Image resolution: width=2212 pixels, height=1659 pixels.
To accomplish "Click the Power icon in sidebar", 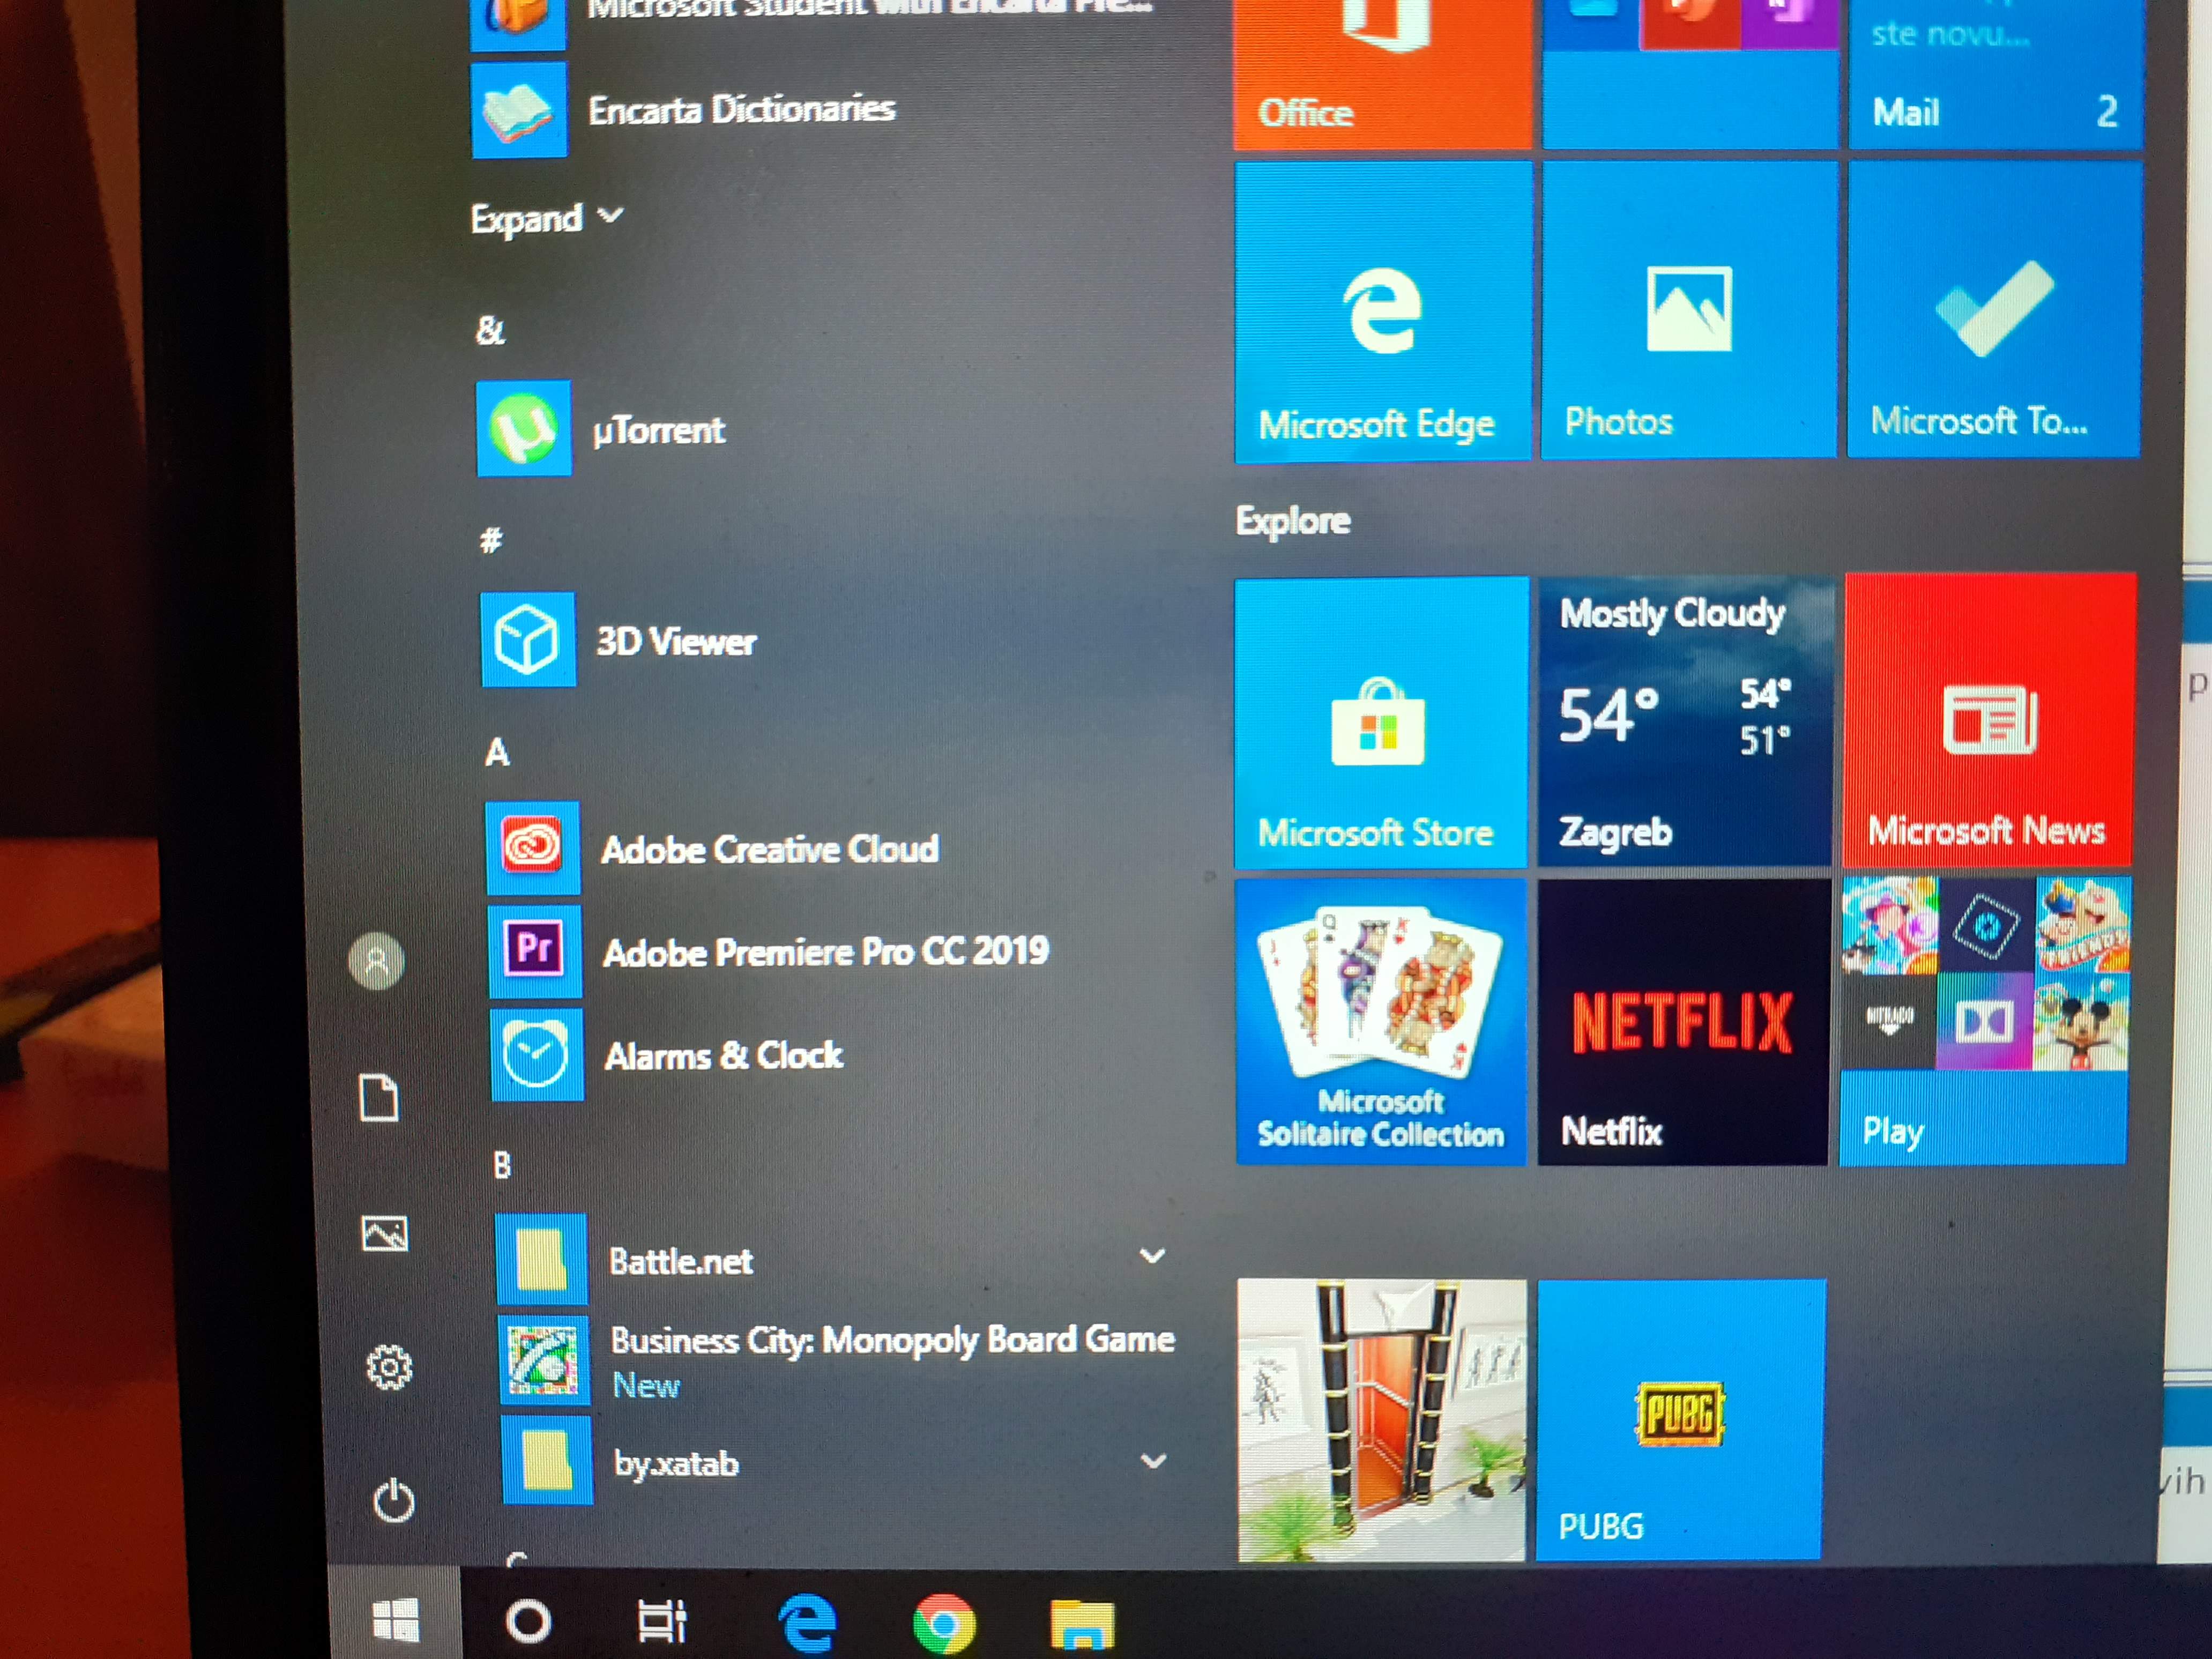I will (393, 1501).
